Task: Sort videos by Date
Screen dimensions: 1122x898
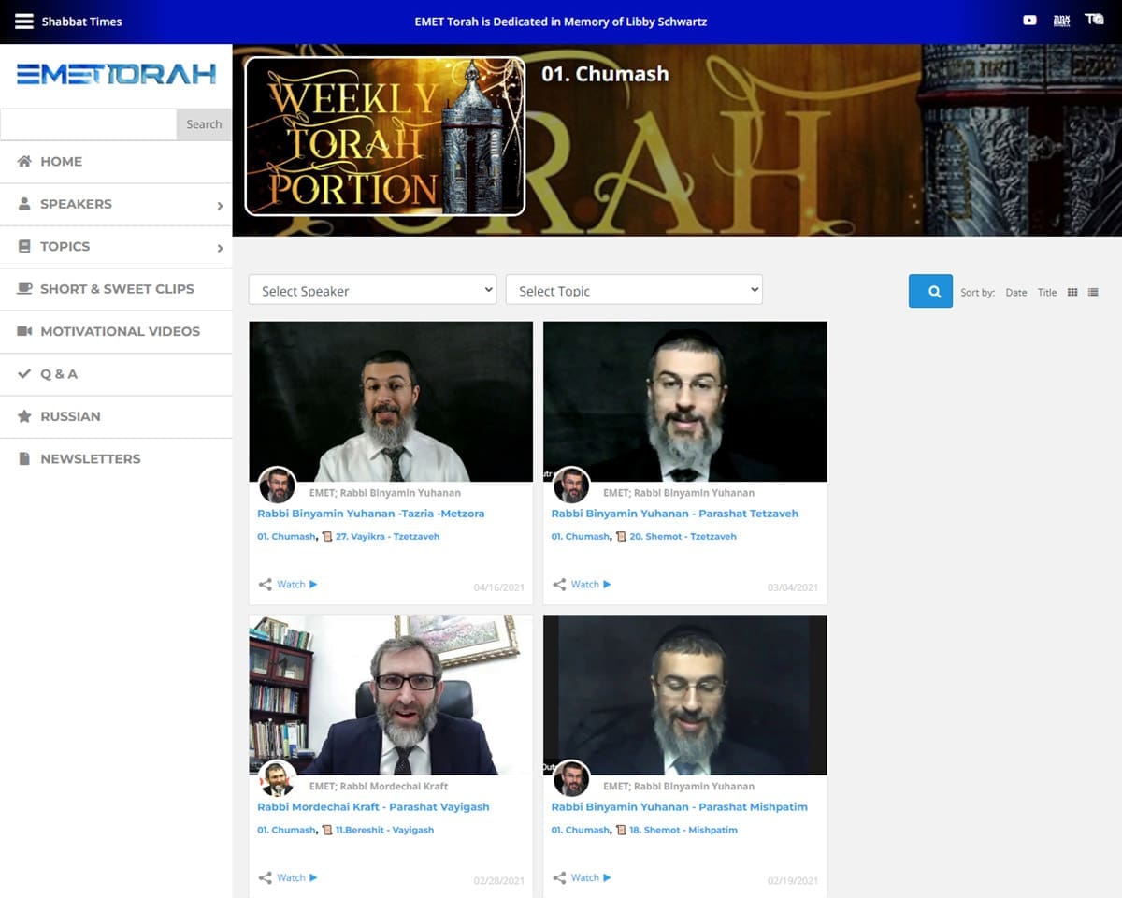Action: [x=1016, y=293]
